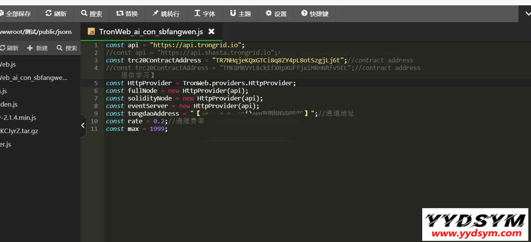Click New (新建) in the sidebar
The width and height of the screenshot is (531, 242).
tap(38, 48)
